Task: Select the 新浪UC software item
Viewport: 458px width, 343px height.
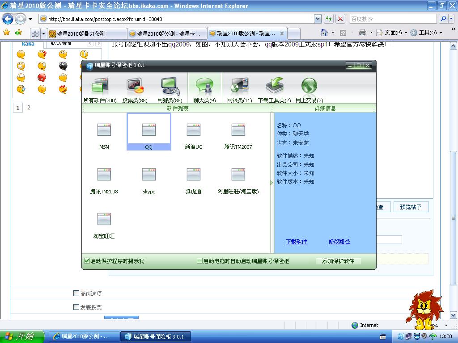Action: pyautogui.click(x=193, y=136)
